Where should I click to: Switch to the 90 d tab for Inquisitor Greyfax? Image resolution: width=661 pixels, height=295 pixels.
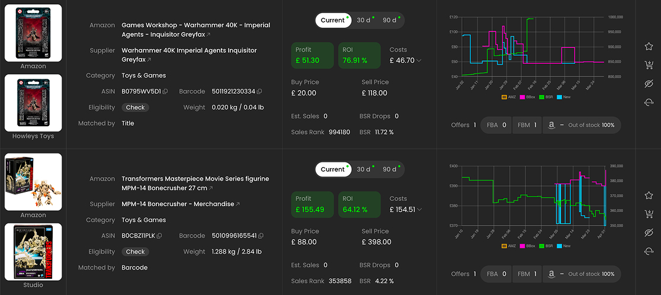pyautogui.click(x=390, y=20)
